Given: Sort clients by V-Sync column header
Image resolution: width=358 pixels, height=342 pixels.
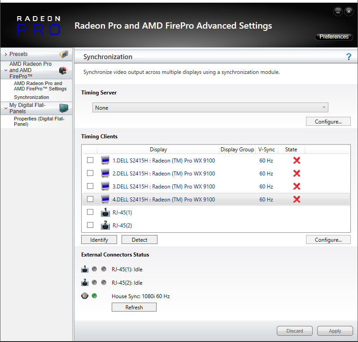Looking at the screenshot, I should coord(267,150).
